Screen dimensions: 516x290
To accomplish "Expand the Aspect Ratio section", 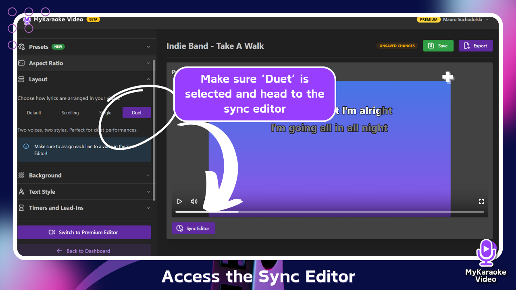I will 84,63.
